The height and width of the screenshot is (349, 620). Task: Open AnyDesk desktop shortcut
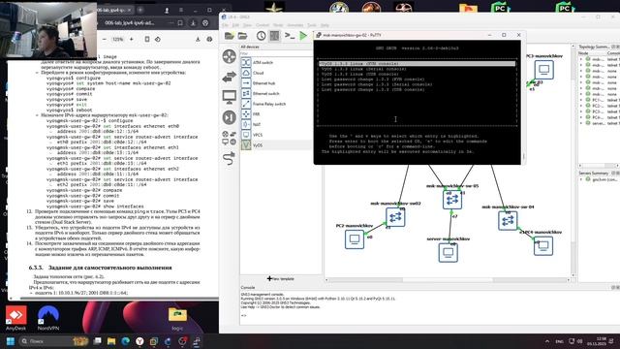16,318
